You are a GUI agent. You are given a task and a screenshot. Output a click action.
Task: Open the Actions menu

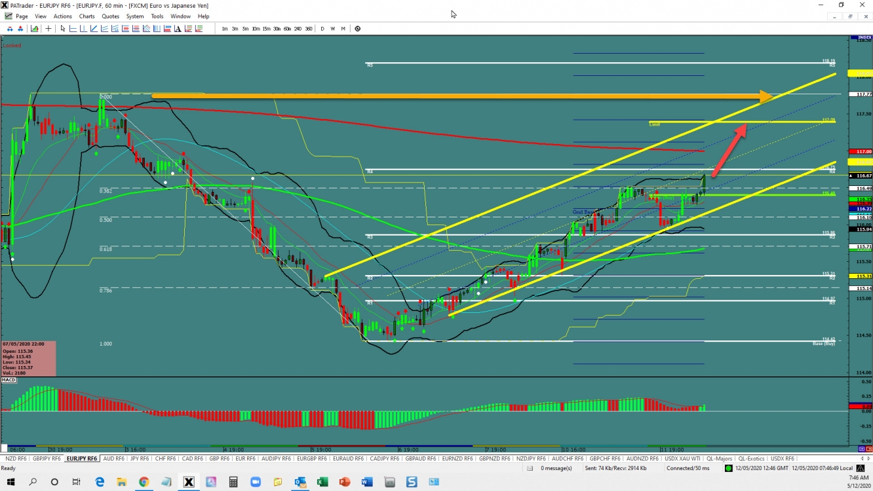coord(63,16)
